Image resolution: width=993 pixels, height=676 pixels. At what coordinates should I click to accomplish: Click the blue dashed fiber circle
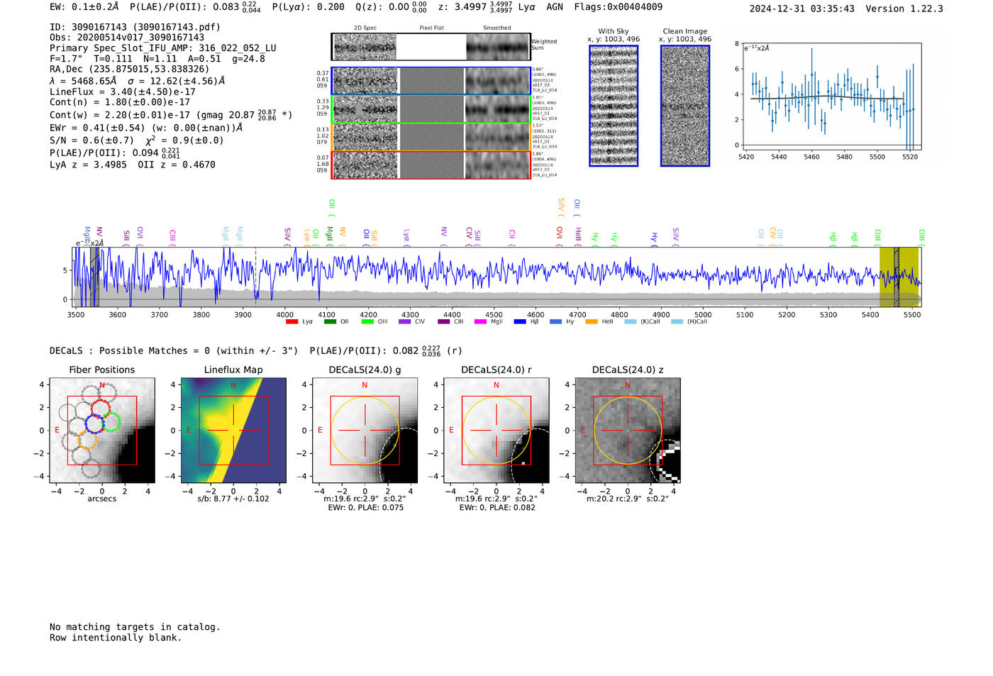[x=94, y=423]
